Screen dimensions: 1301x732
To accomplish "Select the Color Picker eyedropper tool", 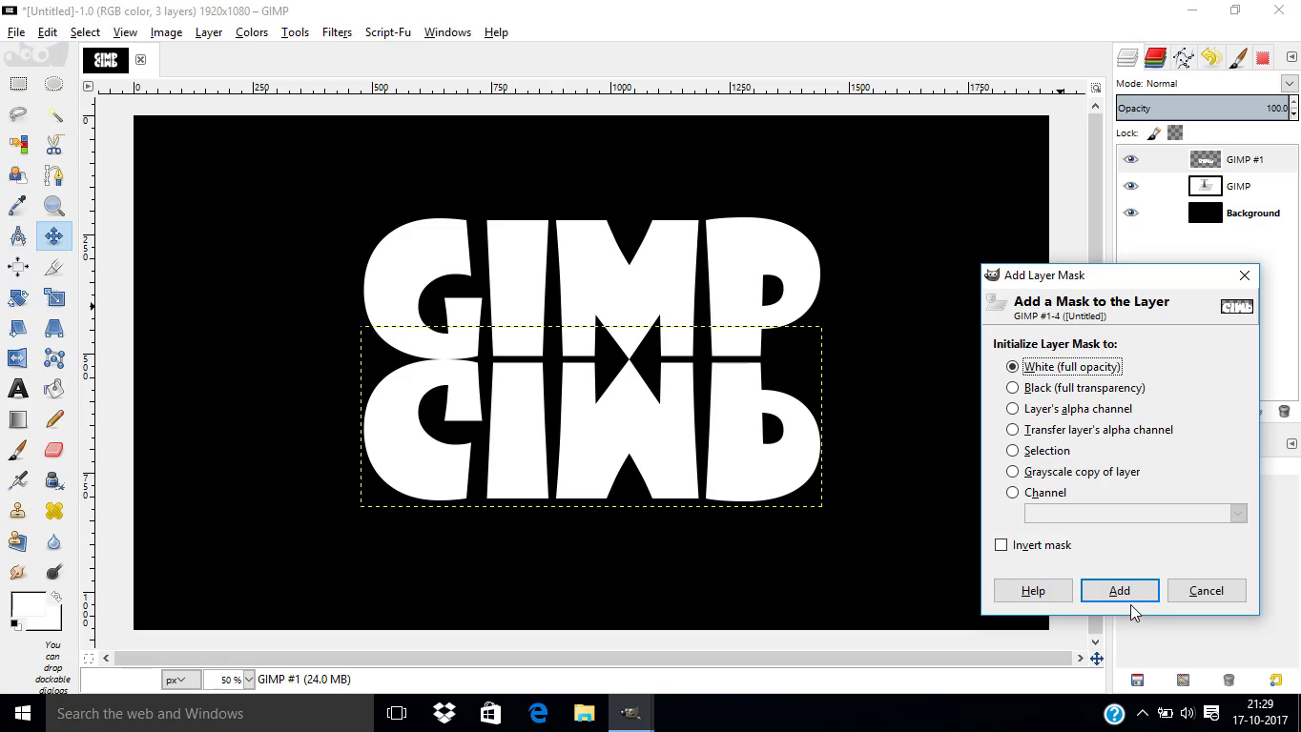I will pos(18,206).
